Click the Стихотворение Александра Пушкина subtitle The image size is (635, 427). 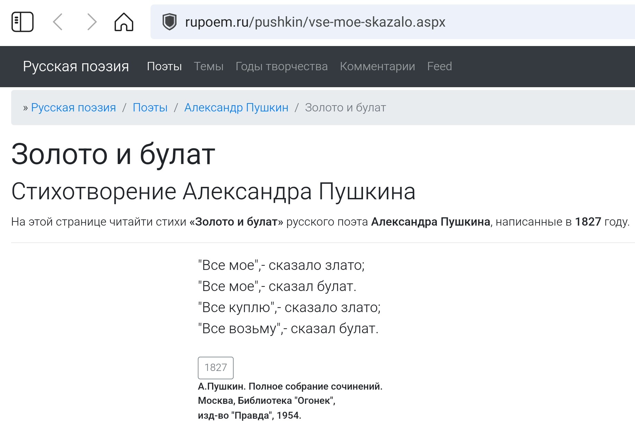tap(213, 191)
